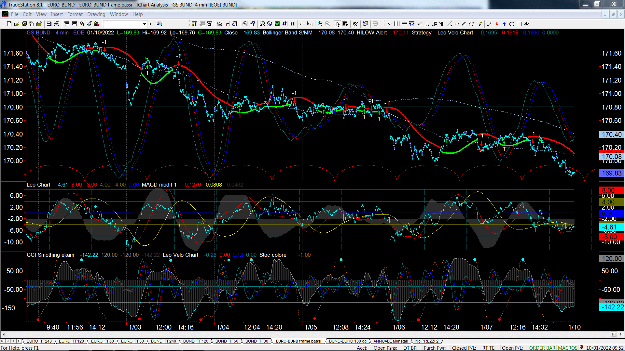Switch to the BUND-EURO 100 gg tab
The height and width of the screenshot is (351, 625).
click(x=348, y=341)
